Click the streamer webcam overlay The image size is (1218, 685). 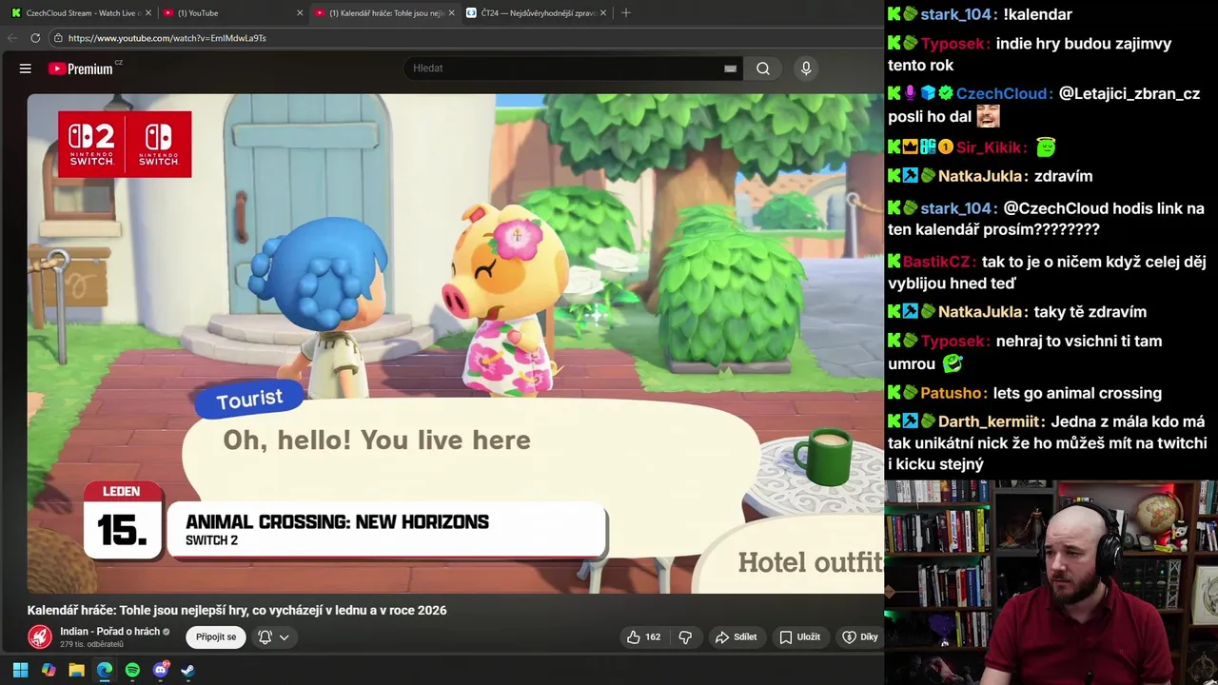tap(1051, 582)
